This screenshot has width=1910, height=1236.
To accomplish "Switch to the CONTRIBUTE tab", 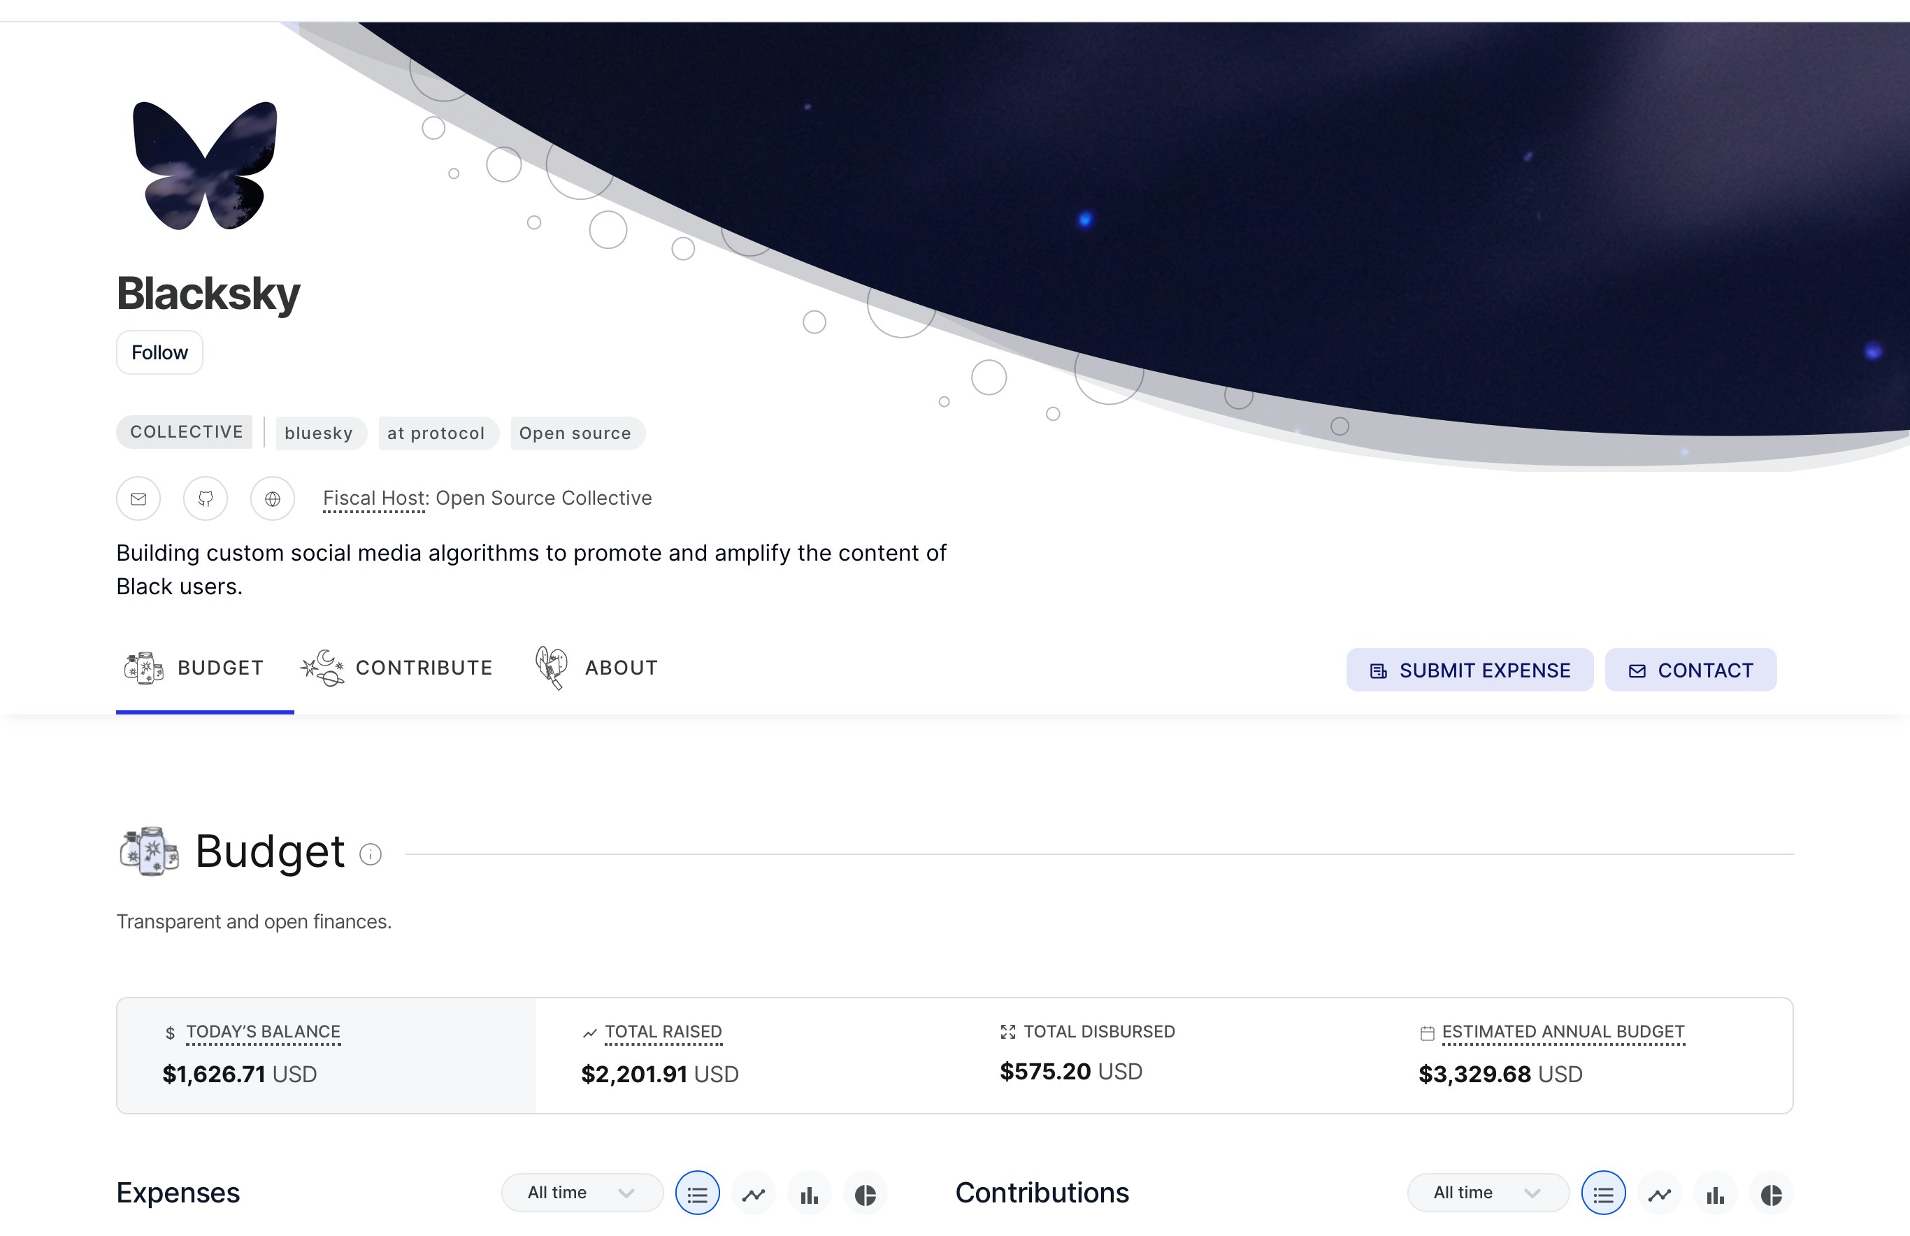I will point(397,668).
